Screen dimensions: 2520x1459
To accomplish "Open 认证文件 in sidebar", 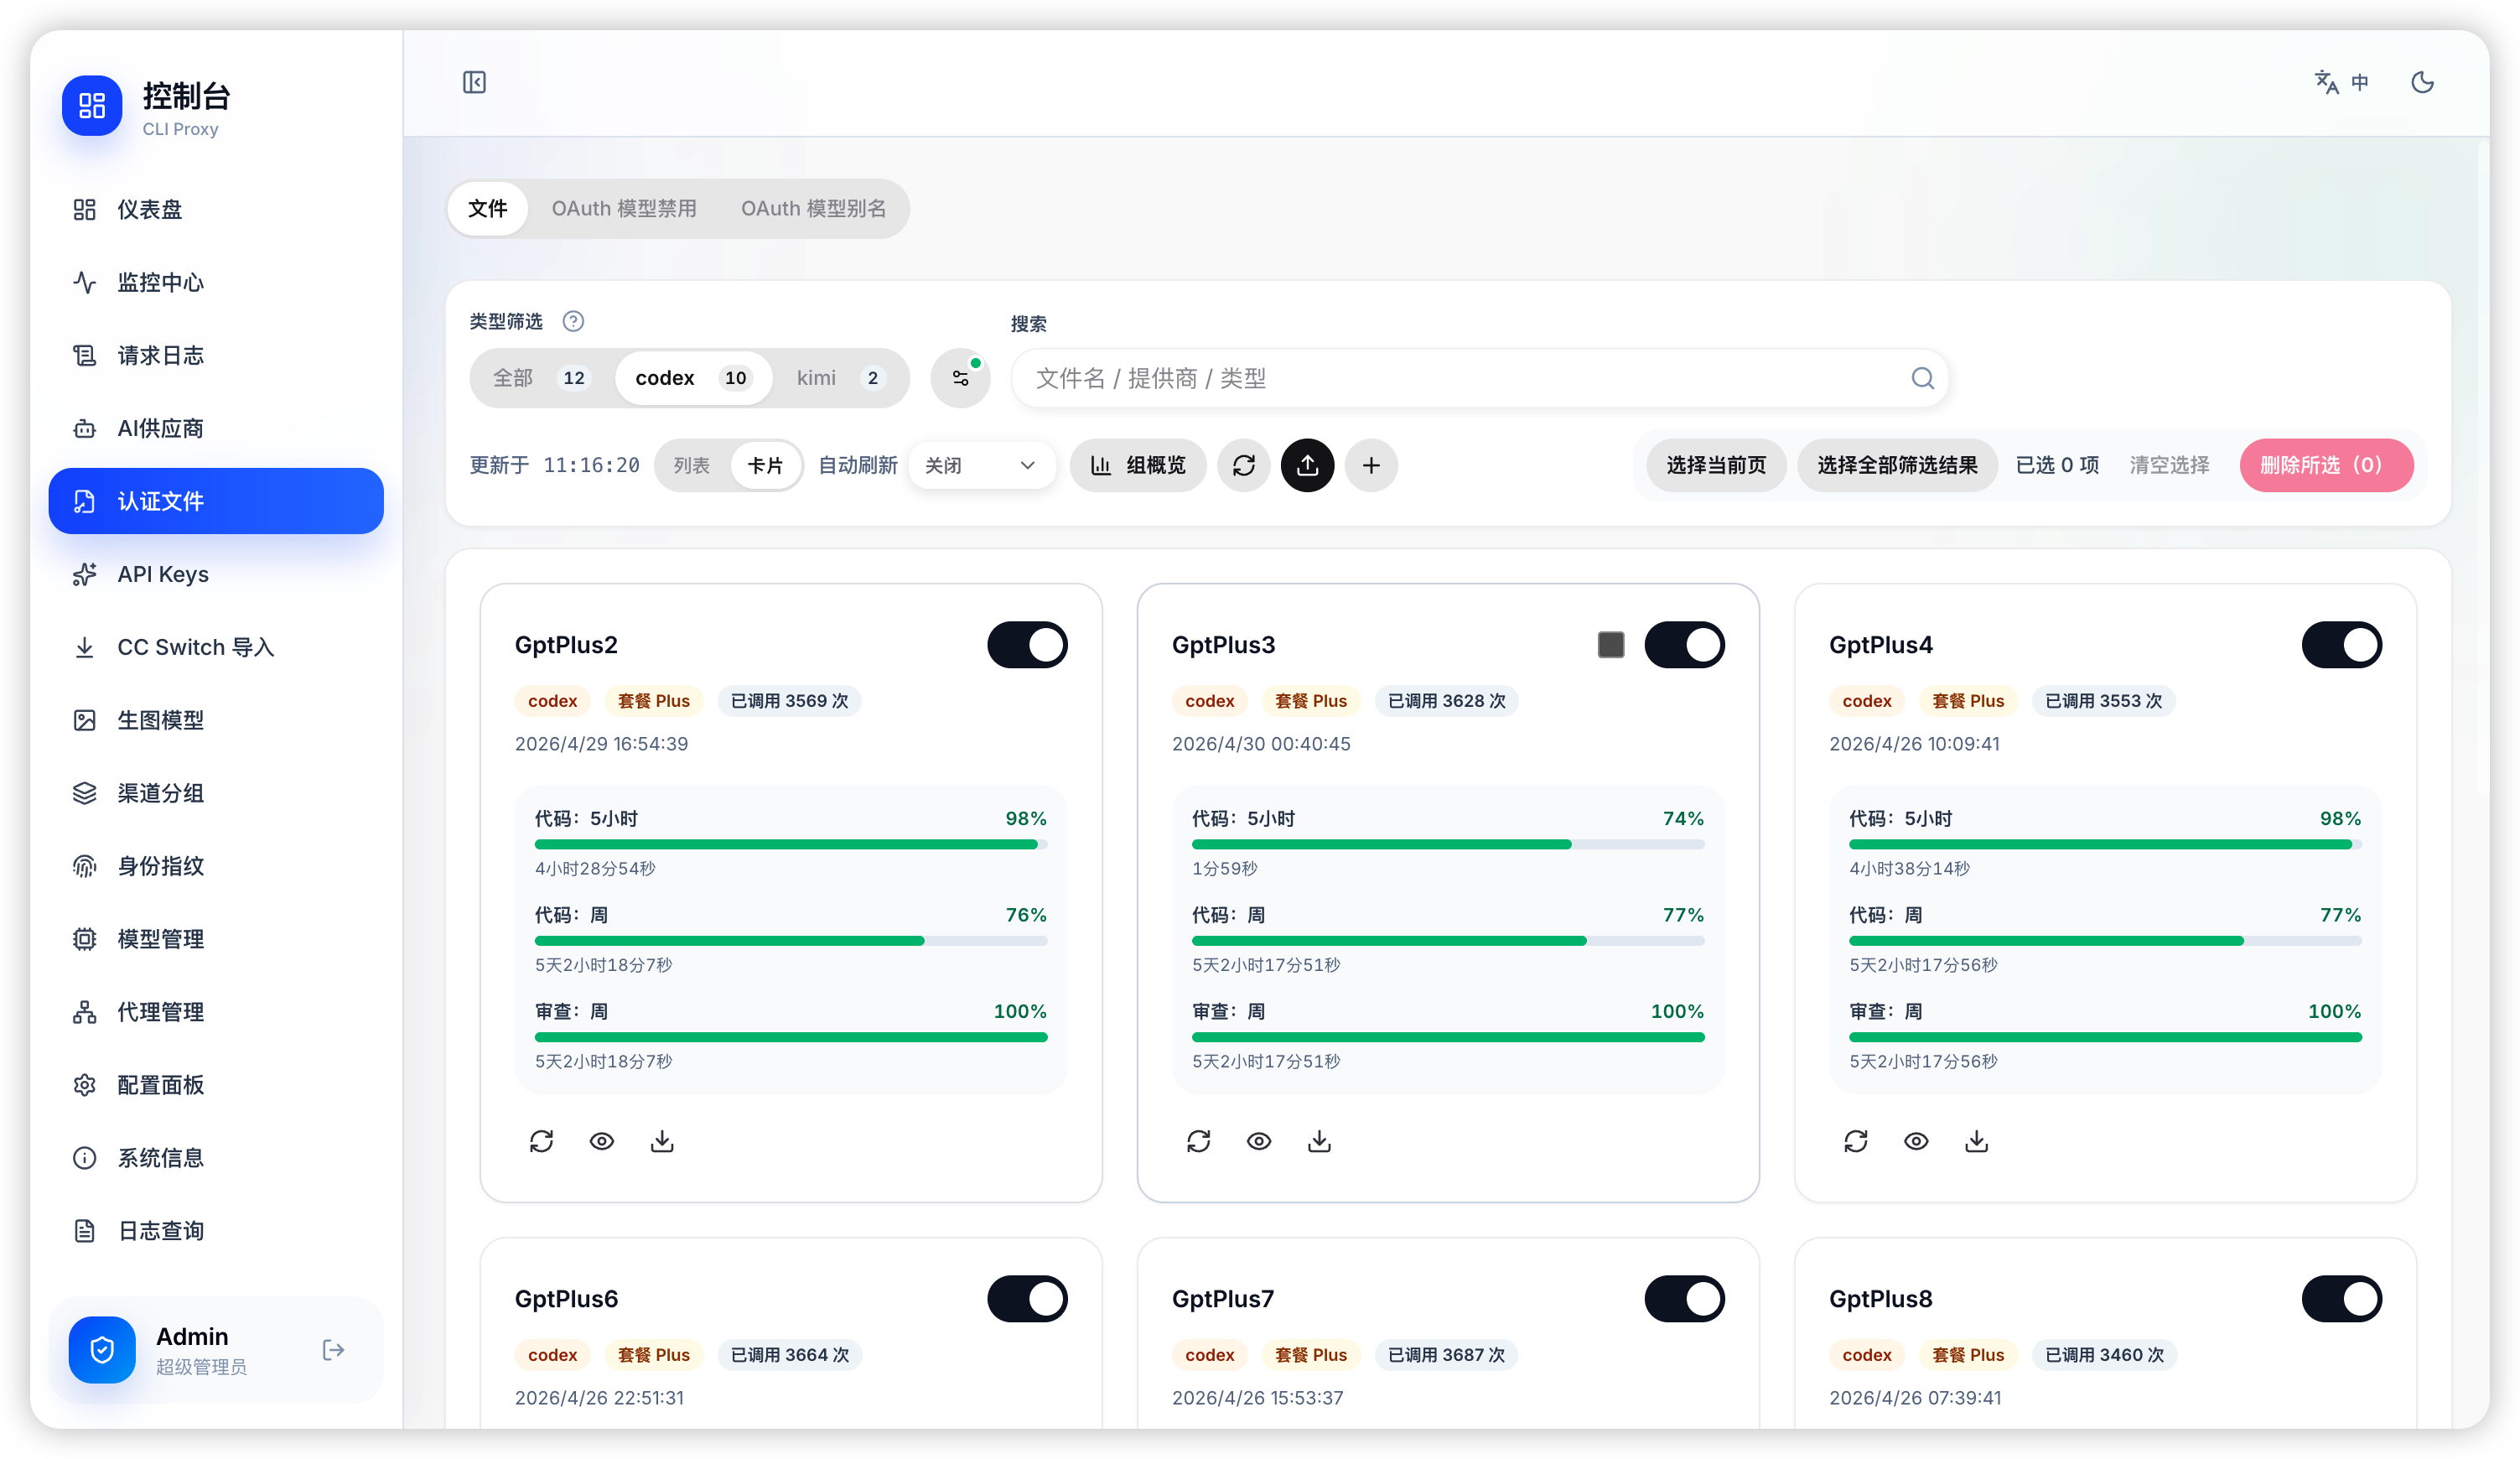I will pos(216,501).
